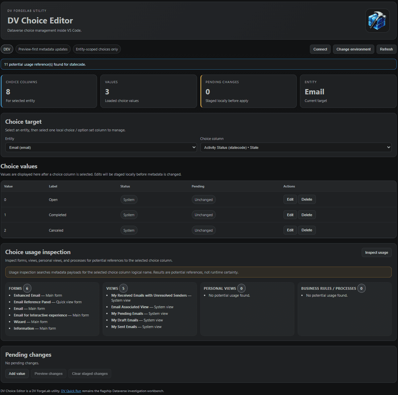Refresh the choice editor data

[x=386, y=49]
